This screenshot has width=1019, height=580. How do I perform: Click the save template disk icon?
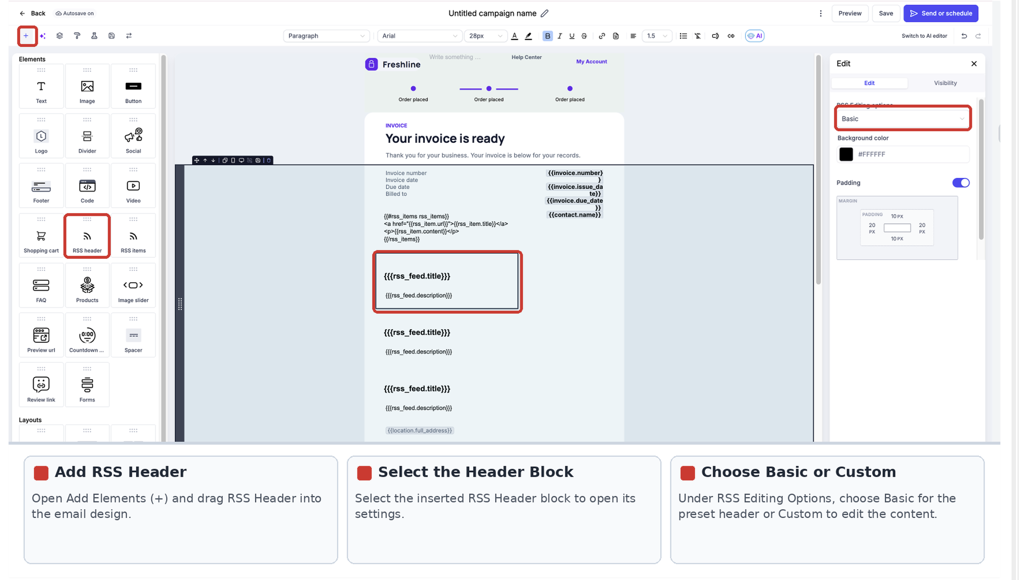(111, 36)
